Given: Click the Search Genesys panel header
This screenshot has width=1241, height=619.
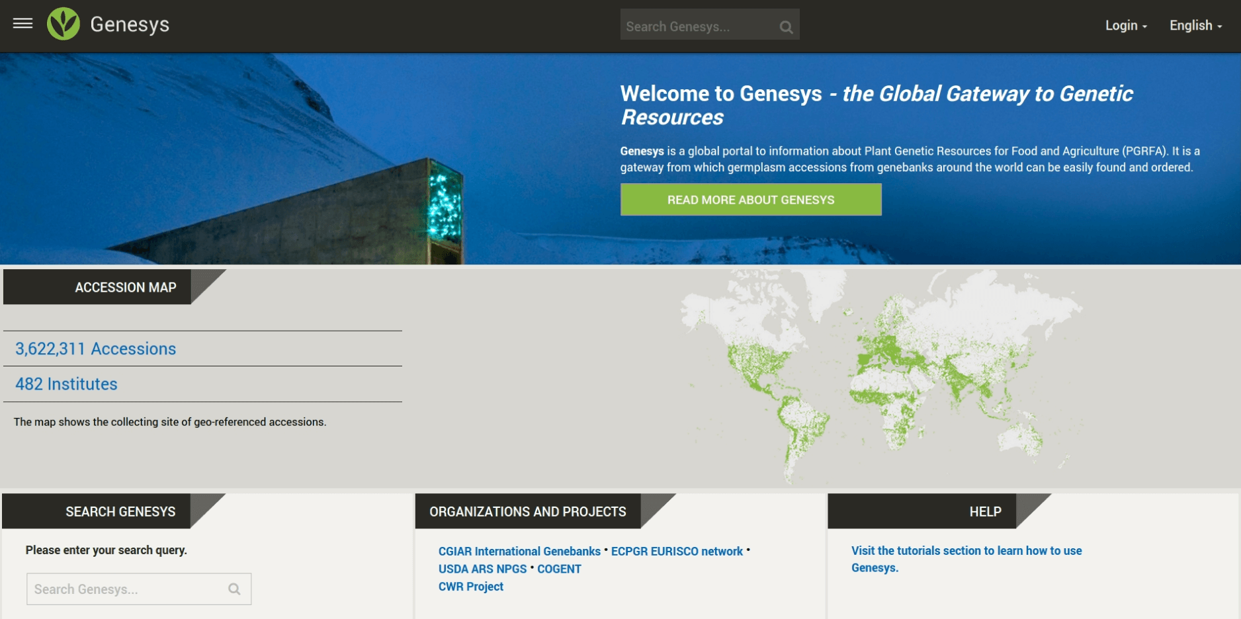Looking at the screenshot, I should (96, 511).
